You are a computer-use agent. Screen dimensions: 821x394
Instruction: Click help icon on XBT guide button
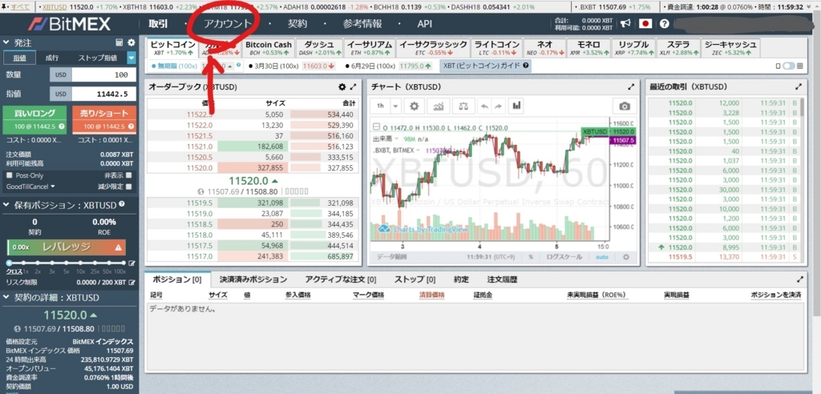(526, 66)
